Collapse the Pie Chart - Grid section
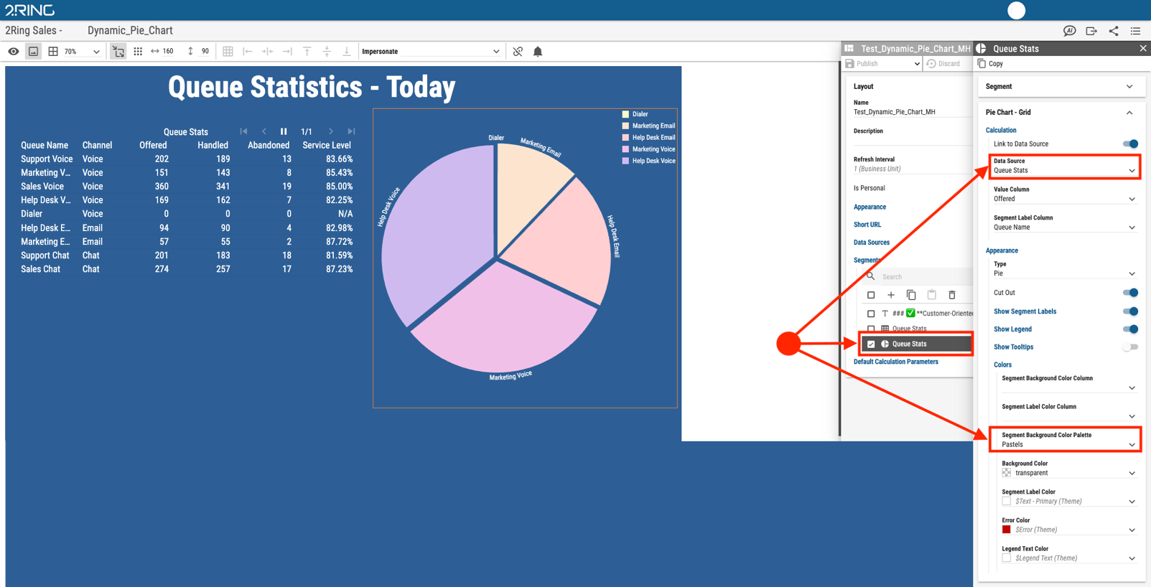 pos(1129,113)
